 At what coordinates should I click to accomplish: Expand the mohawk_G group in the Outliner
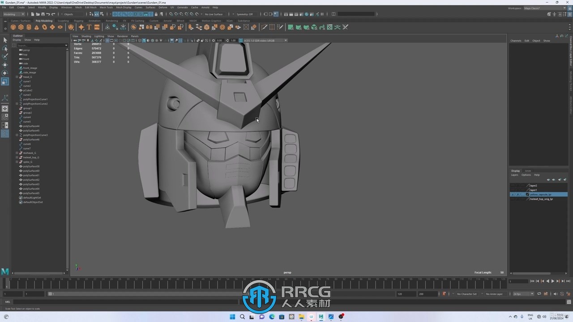(17, 153)
